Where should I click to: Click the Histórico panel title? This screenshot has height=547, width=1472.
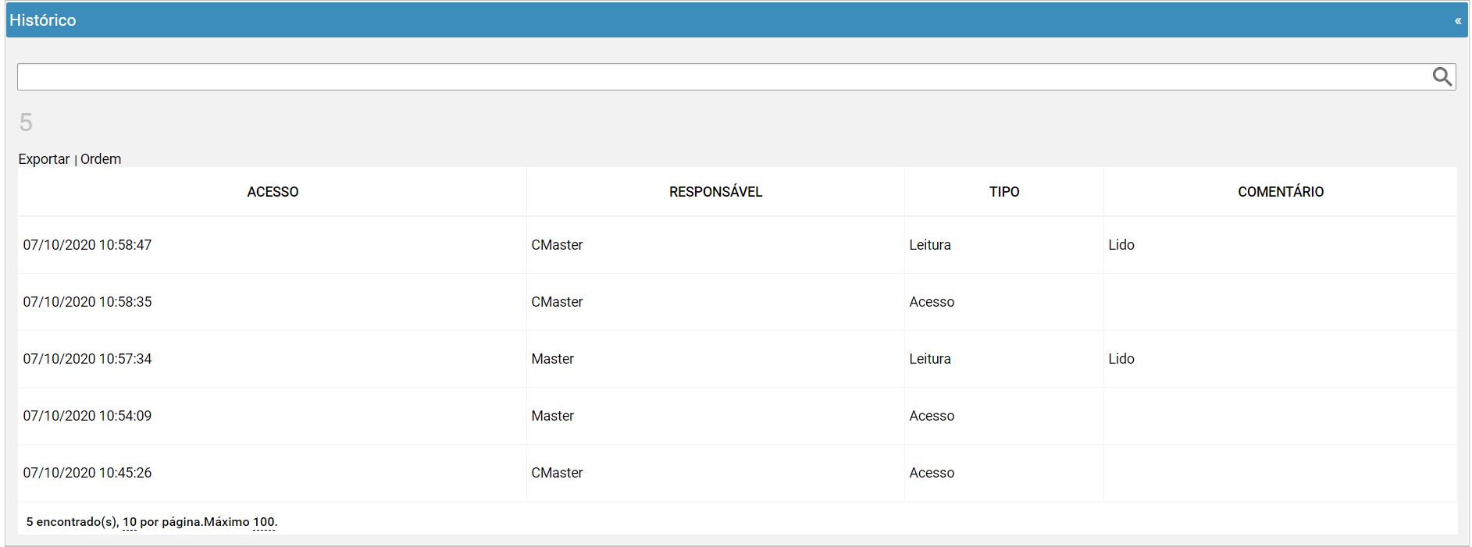point(43,20)
